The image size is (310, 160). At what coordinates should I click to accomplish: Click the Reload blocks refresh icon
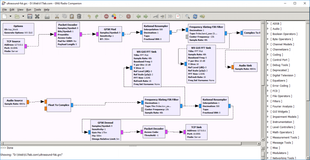(195, 16)
